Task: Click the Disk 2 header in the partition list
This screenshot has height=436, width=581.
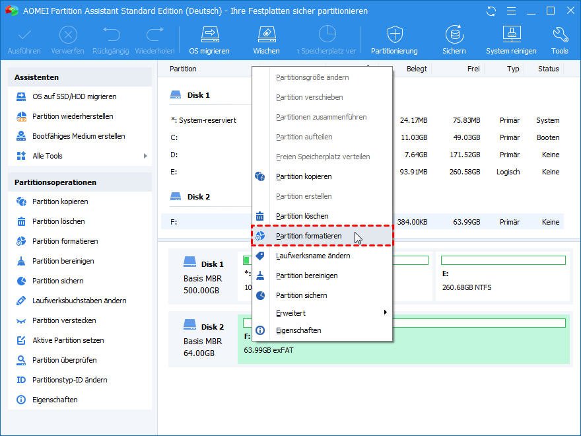Action: 190,197
